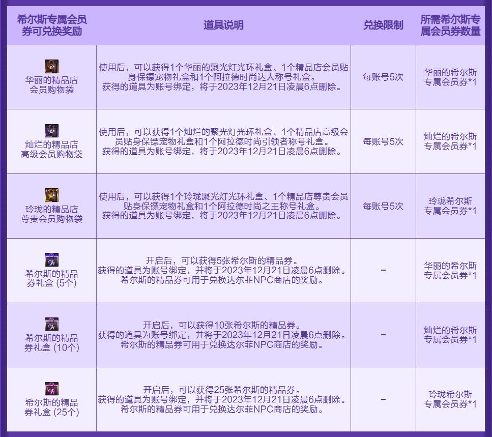Click 玲珑希尔斯专属会员券*1 in the last row
Image resolution: width=492 pixels, height=437 pixels.
[450, 399]
